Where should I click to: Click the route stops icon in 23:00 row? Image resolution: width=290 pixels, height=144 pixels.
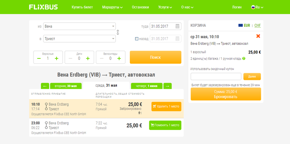coord(46,125)
